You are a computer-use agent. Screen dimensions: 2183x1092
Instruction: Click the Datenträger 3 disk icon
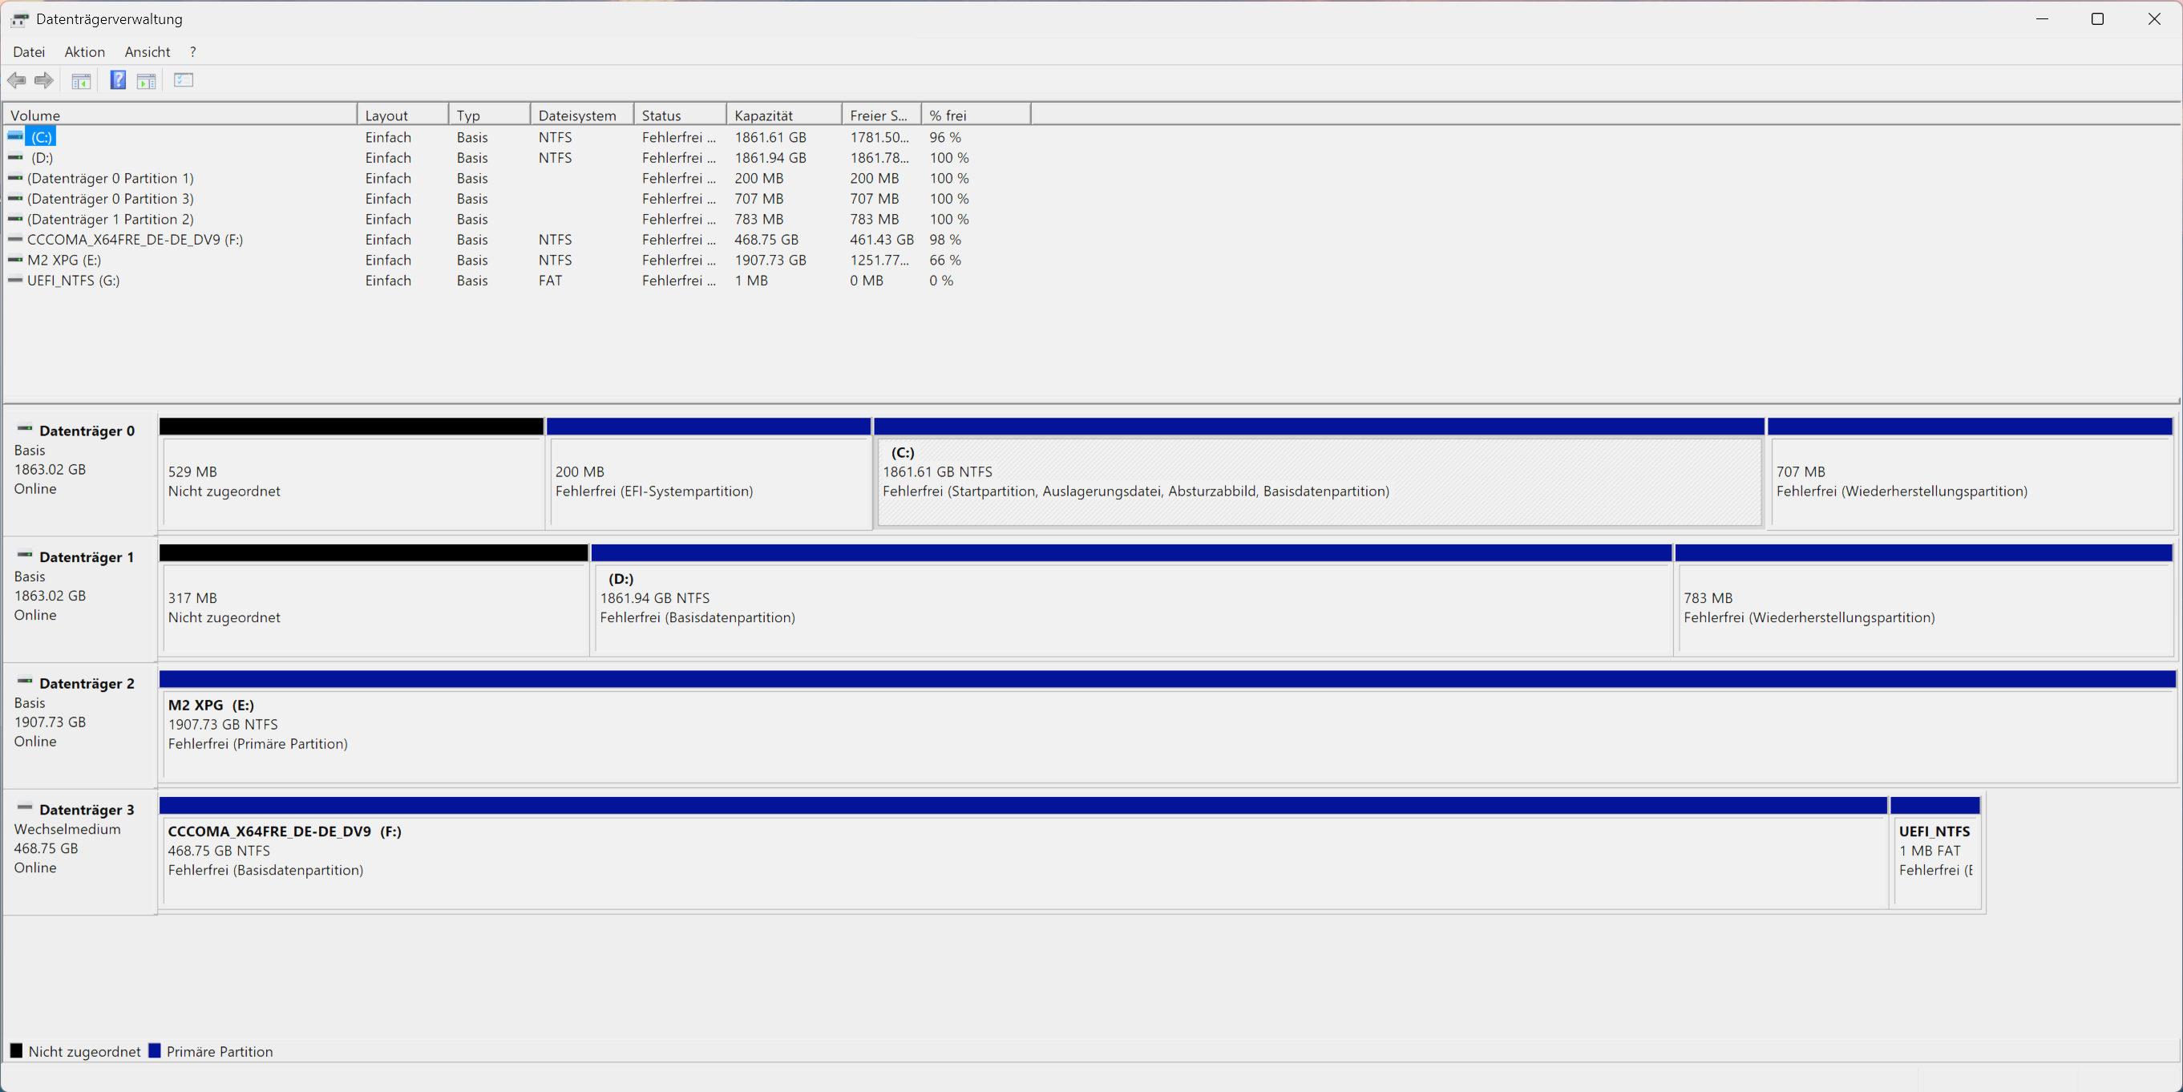point(25,807)
